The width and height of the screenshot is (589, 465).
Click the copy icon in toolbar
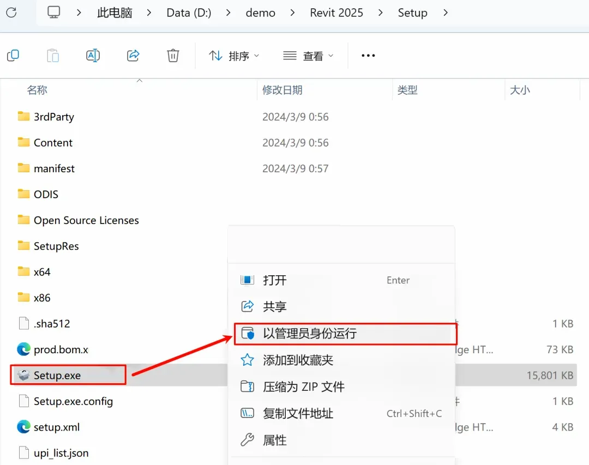pos(13,56)
